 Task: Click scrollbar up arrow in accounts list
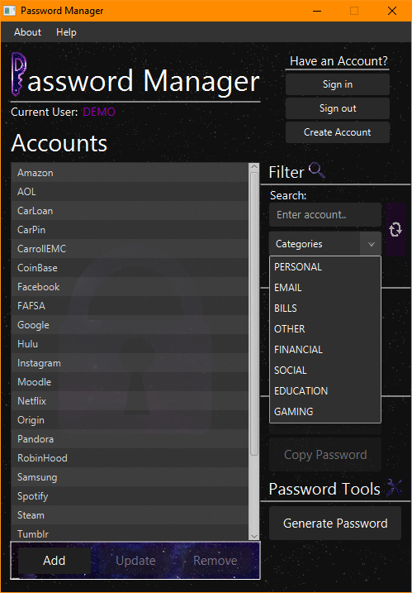coord(254,167)
